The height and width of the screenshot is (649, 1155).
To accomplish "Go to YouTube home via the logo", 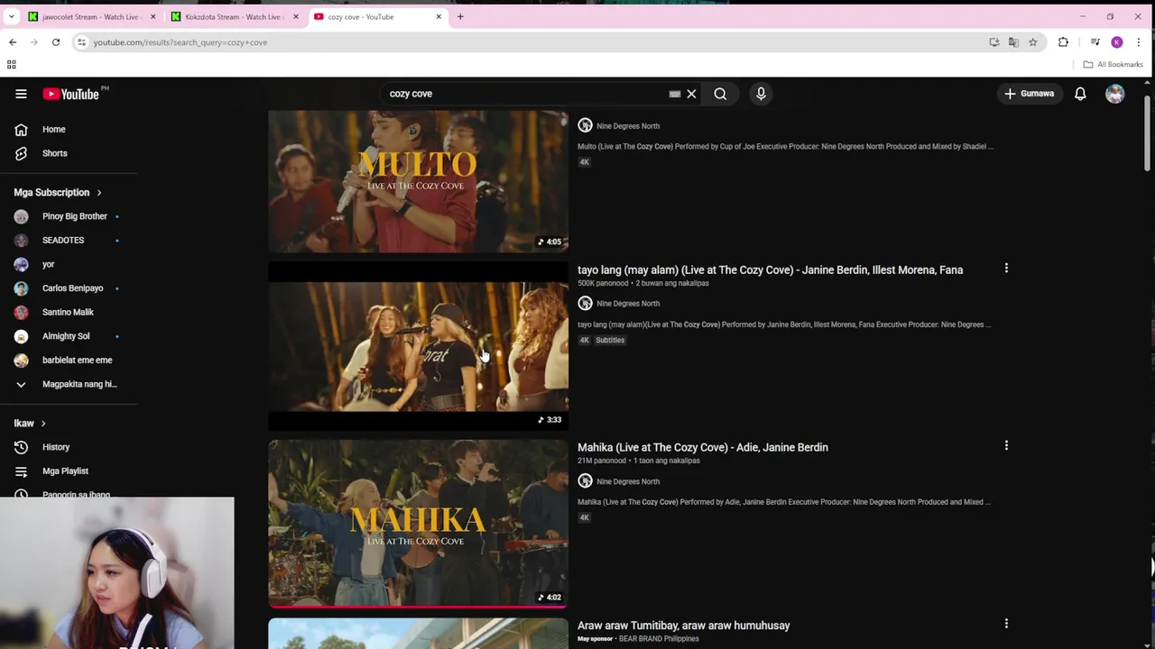I will click(70, 94).
